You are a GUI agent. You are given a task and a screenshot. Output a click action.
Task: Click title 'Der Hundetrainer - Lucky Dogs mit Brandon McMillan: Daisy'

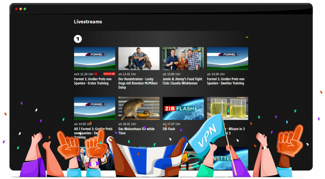coord(138,83)
